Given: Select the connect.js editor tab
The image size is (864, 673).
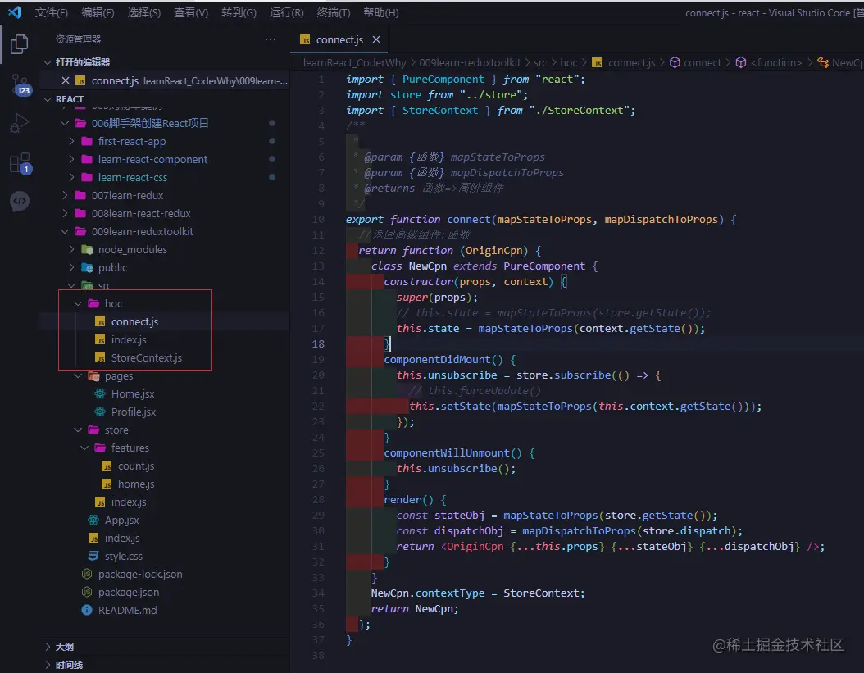Looking at the screenshot, I should click(x=339, y=39).
